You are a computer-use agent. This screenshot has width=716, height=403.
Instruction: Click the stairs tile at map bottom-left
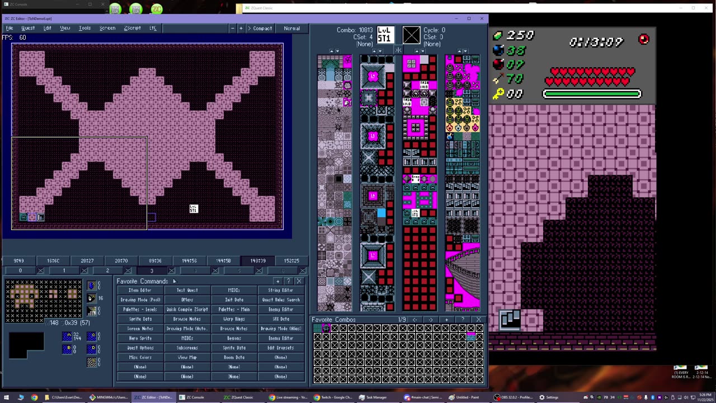40,217
